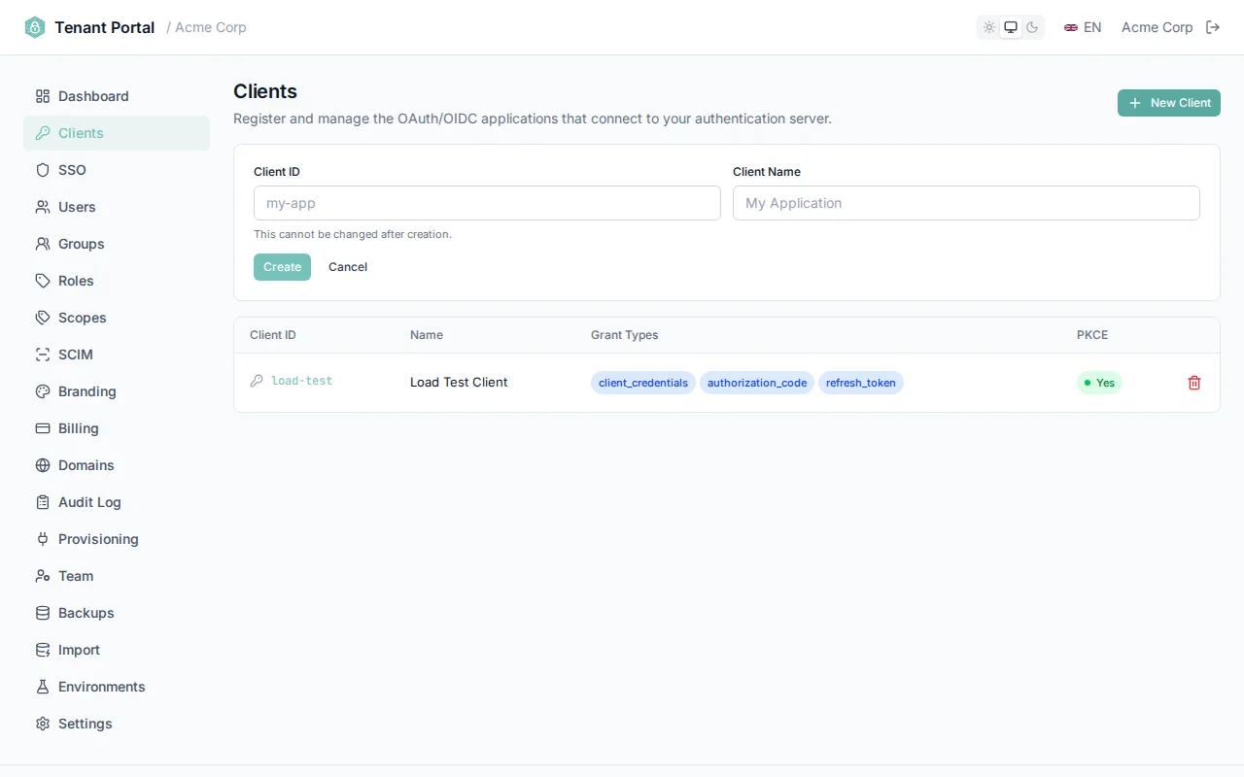The image size is (1244, 777).
Task: Click the authorization_code grant badge
Action: click(x=757, y=383)
